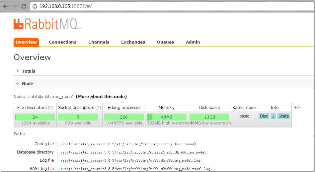Click the Disk space 13GB bar
315x172 pixels.
coord(209,117)
